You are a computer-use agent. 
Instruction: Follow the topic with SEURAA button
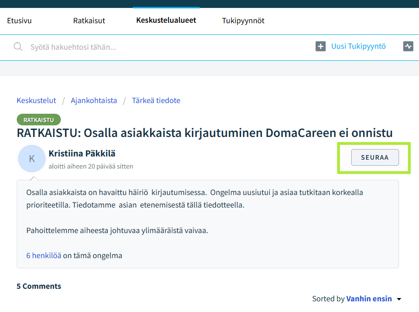pyautogui.click(x=375, y=157)
